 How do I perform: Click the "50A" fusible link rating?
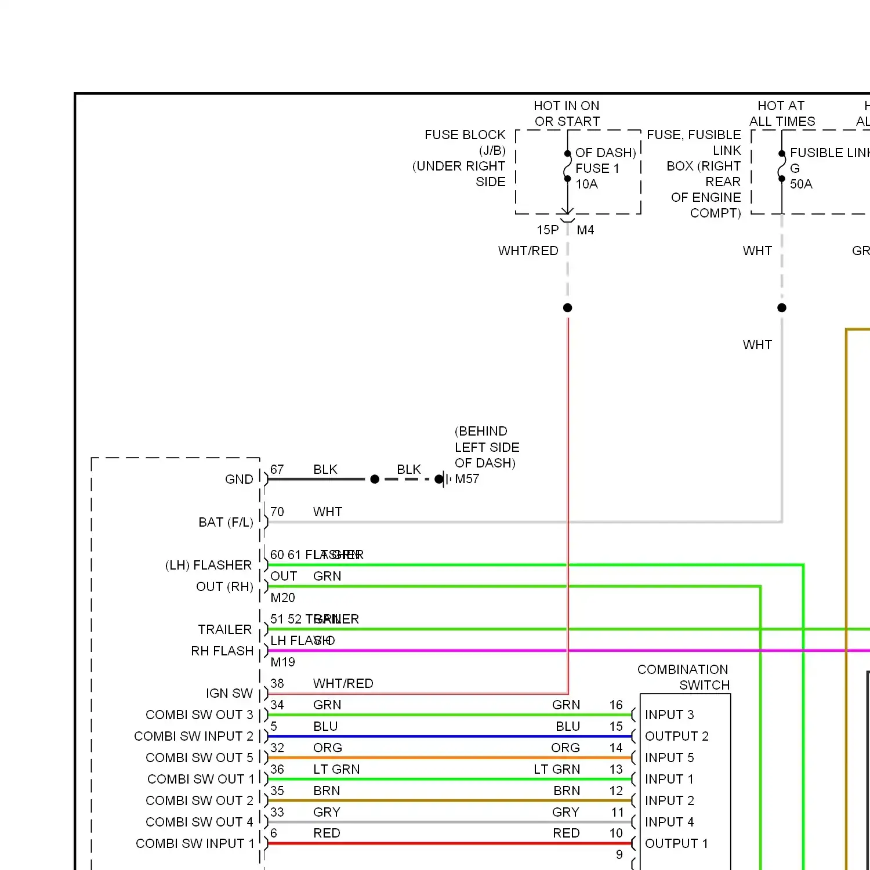click(x=801, y=184)
